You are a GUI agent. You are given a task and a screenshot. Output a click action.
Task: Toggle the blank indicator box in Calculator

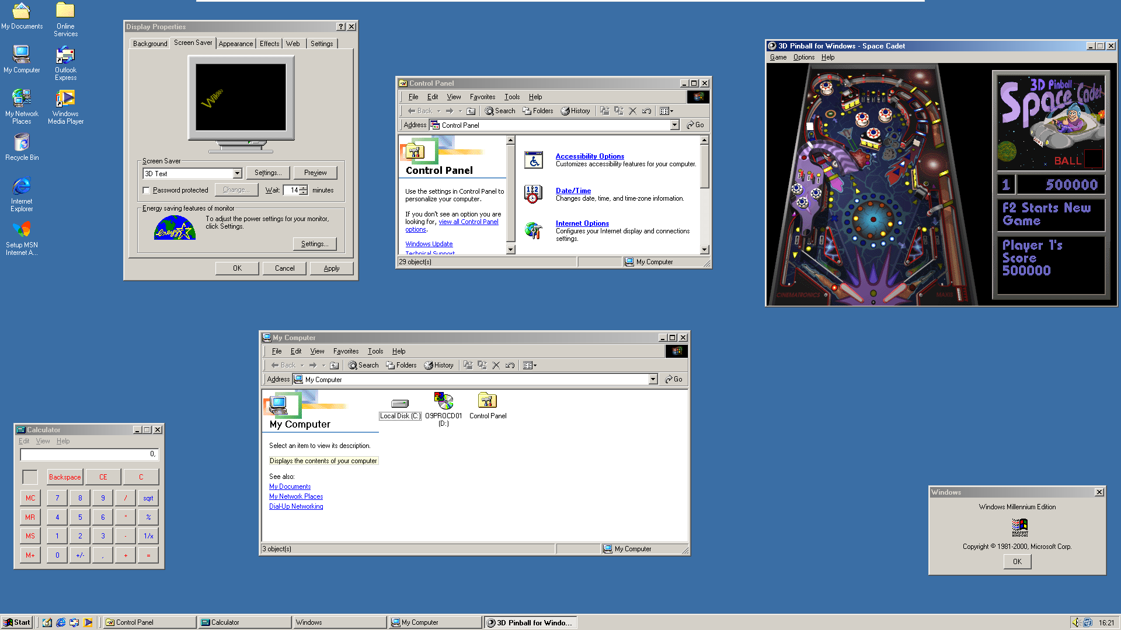(x=30, y=477)
